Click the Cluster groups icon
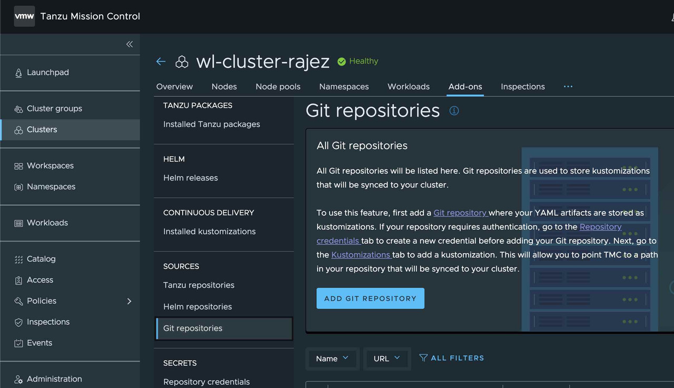This screenshot has height=388, width=674. tap(18, 109)
